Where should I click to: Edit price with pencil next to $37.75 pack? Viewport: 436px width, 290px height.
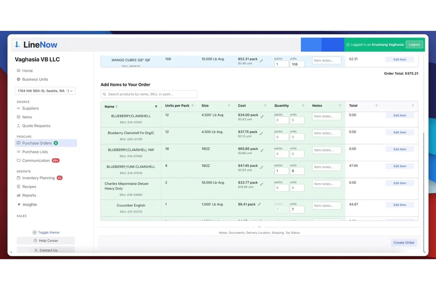261,133
